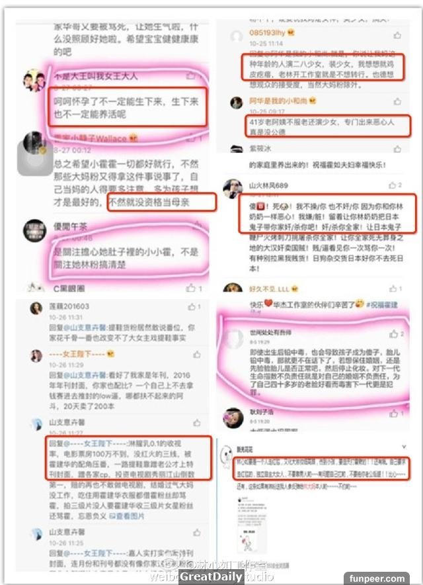Open 優閒午茶's round avatar
This screenshot has height=585, width=423.
(x=34, y=230)
